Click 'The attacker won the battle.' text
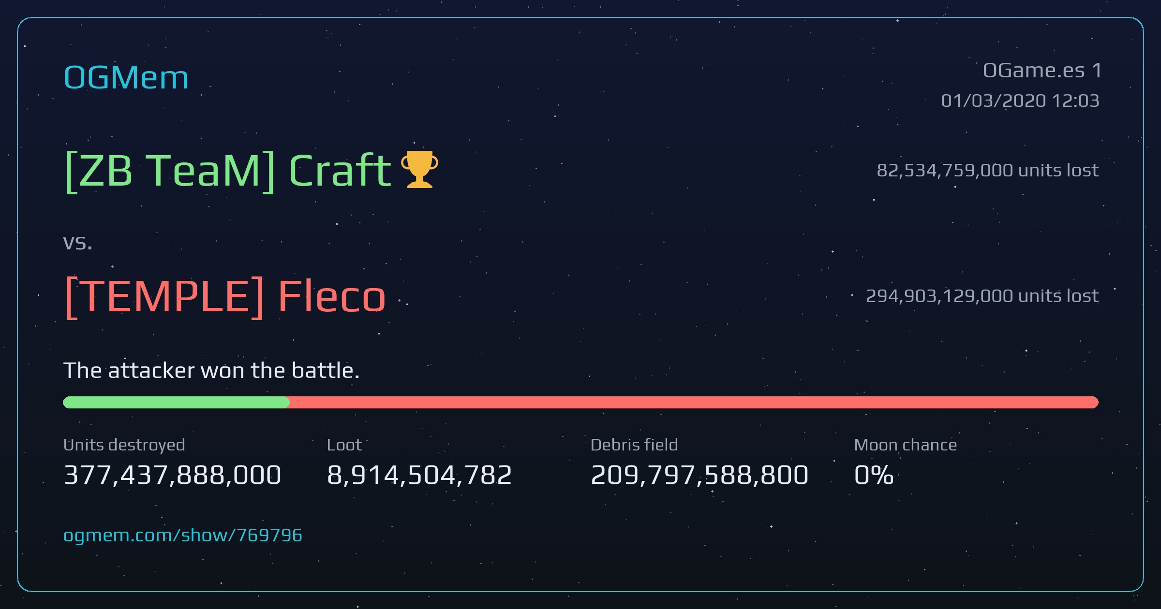This screenshot has height=609, width=1161. click(211, 371)
